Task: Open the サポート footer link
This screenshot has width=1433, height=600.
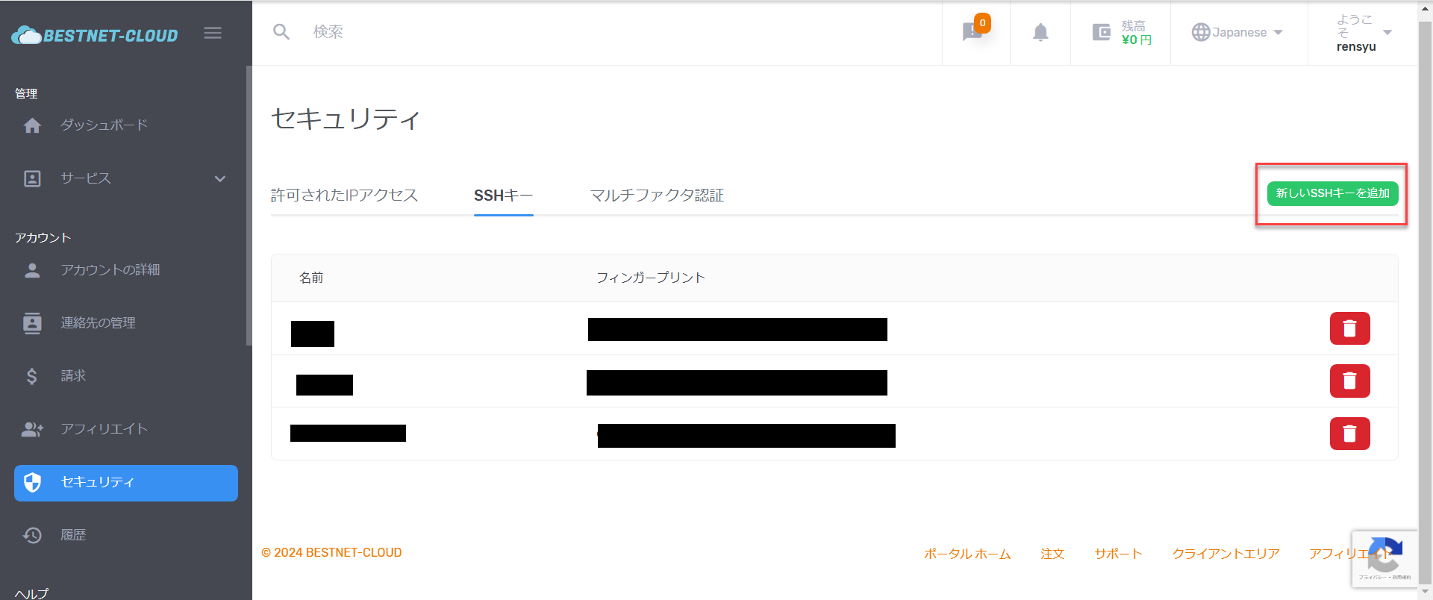Action: (1118, 554)
